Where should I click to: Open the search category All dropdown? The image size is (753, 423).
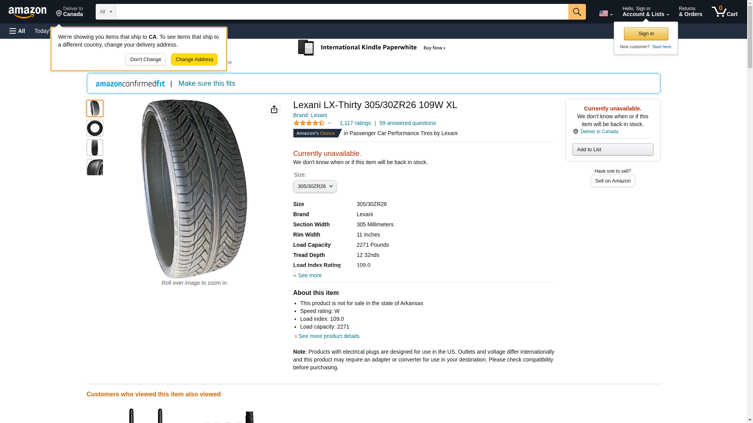pyautogui.click(x=105, y=12)
